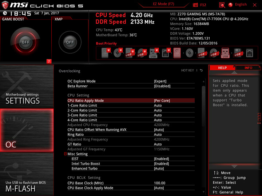Viewport: 262px width, 196px height.
Task: Open the Beta Runner [Disabled] option
Action: coord(131,86)
